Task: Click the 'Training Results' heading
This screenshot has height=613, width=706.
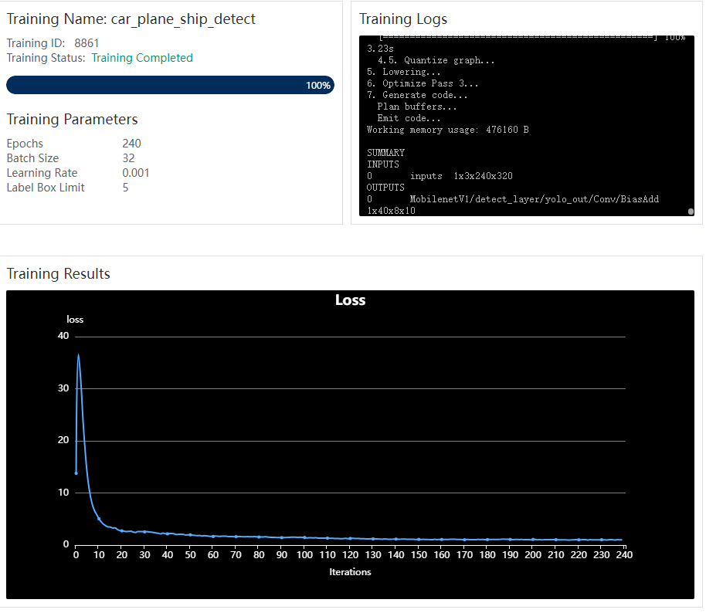Action: point(59,273)
